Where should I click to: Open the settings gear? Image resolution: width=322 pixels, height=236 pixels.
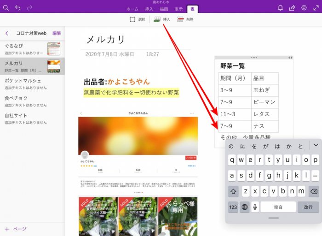point(304,8)
